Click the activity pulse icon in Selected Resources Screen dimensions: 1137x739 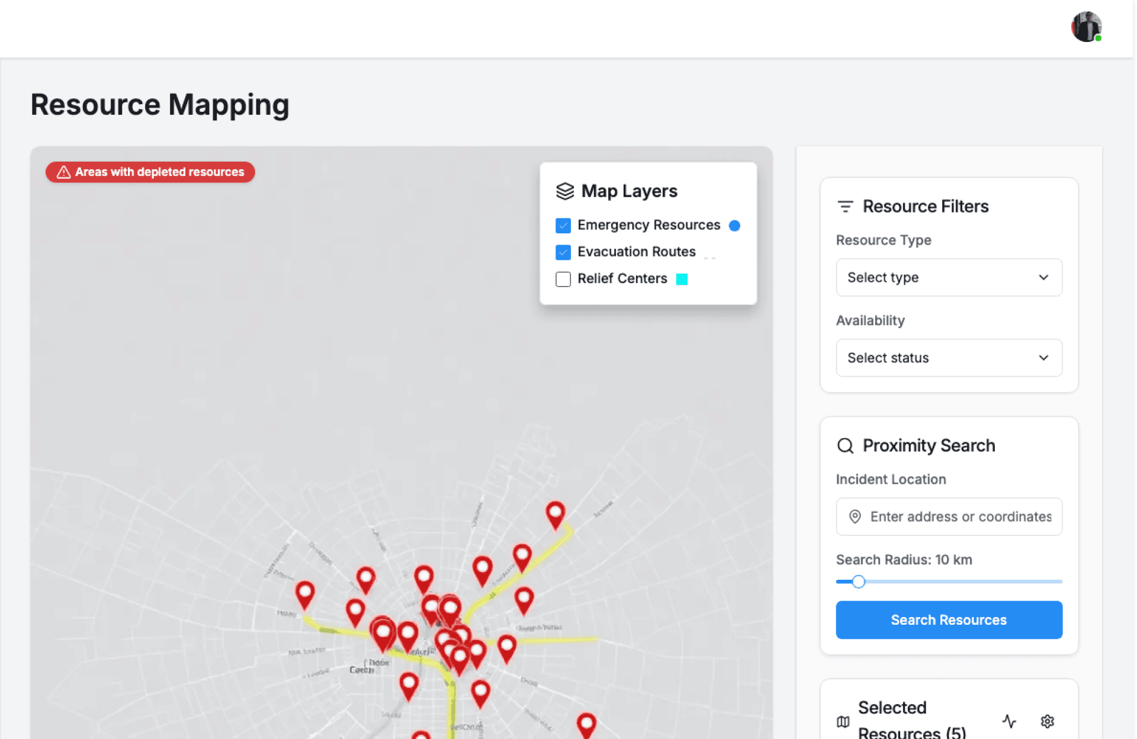click(x=1009, y=721)
